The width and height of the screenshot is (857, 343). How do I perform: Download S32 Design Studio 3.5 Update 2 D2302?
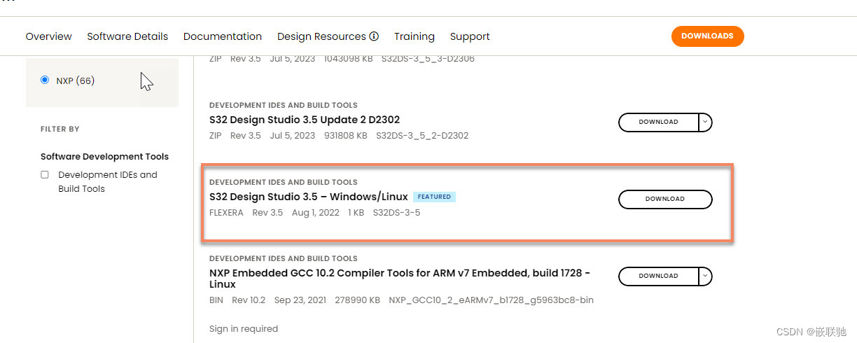(x=658, y=122)
